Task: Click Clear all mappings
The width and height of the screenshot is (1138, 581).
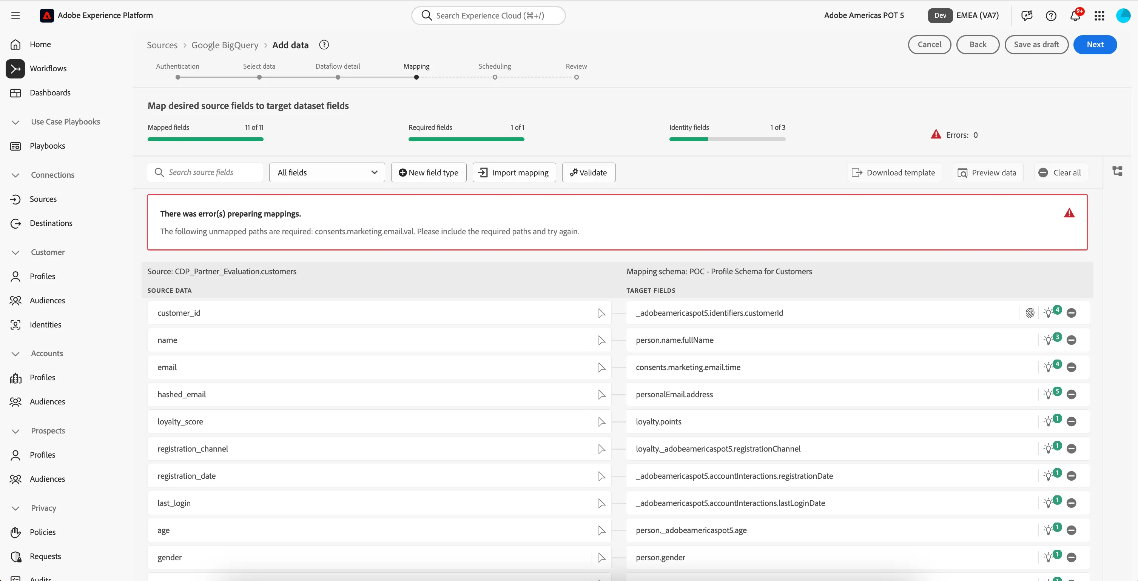Action: point(1060,173)
